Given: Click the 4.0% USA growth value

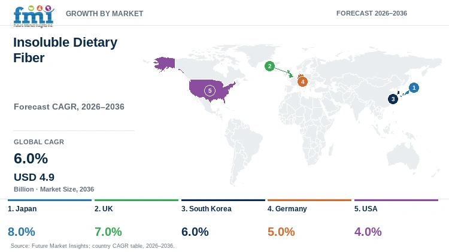Looking at the screenshot, I should click(x=368, y=232).
